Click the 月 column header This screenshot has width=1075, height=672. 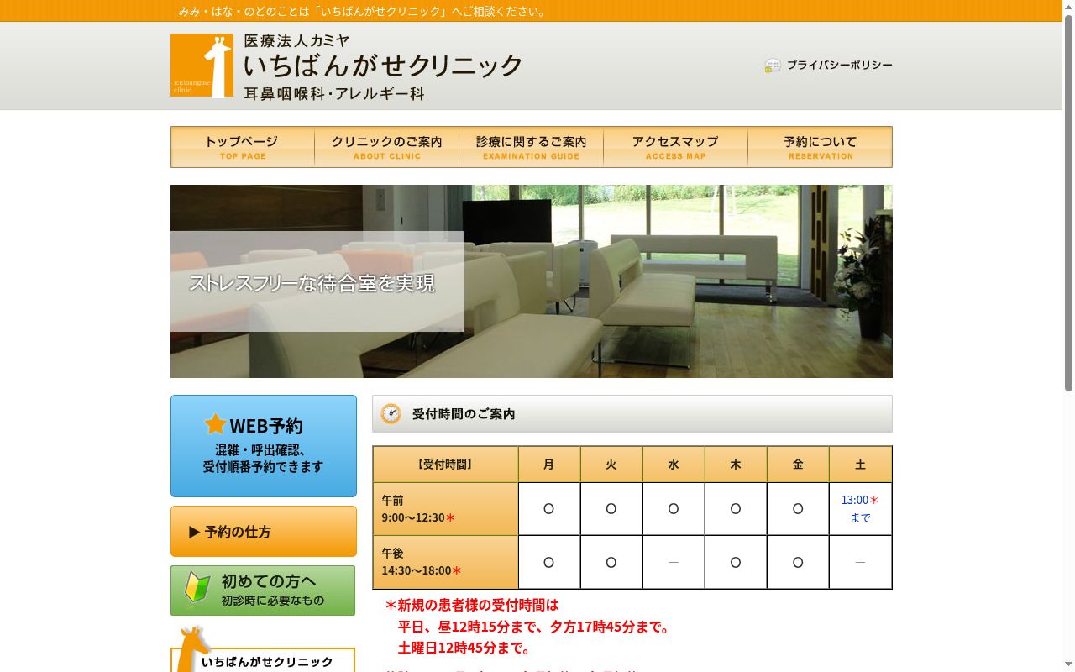(x=549, y=465)
